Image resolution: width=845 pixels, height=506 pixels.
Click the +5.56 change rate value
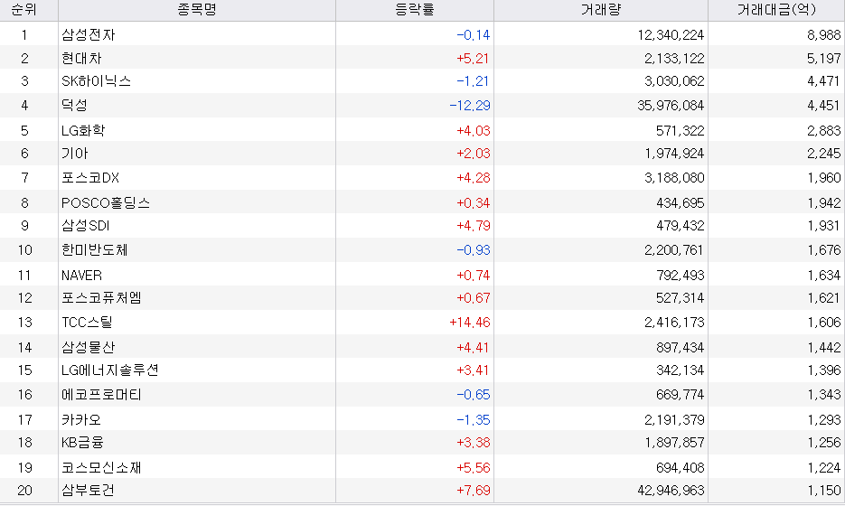[474, 468]
